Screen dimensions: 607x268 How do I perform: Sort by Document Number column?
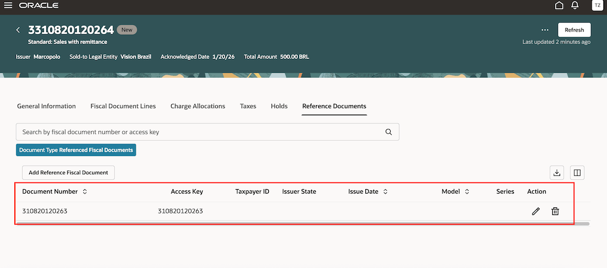coord(84,192)
